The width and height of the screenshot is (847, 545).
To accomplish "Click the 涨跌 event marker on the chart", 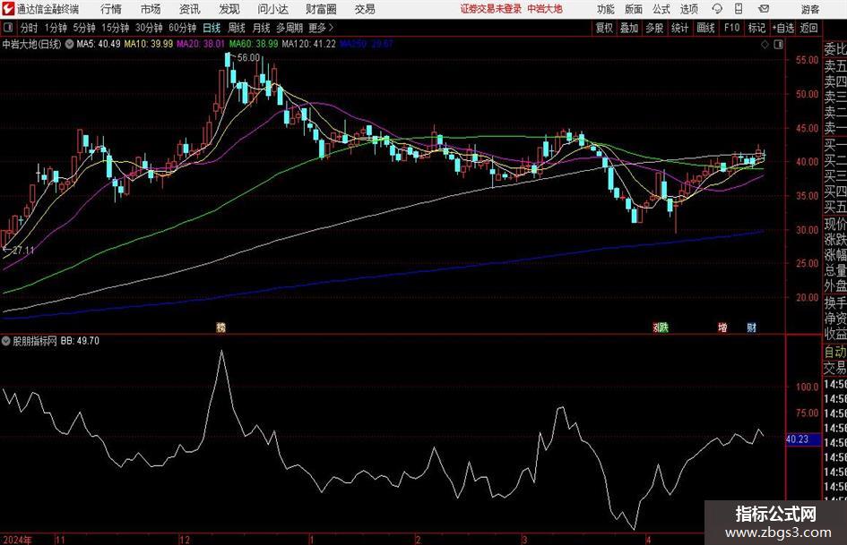I will [660, 327].
